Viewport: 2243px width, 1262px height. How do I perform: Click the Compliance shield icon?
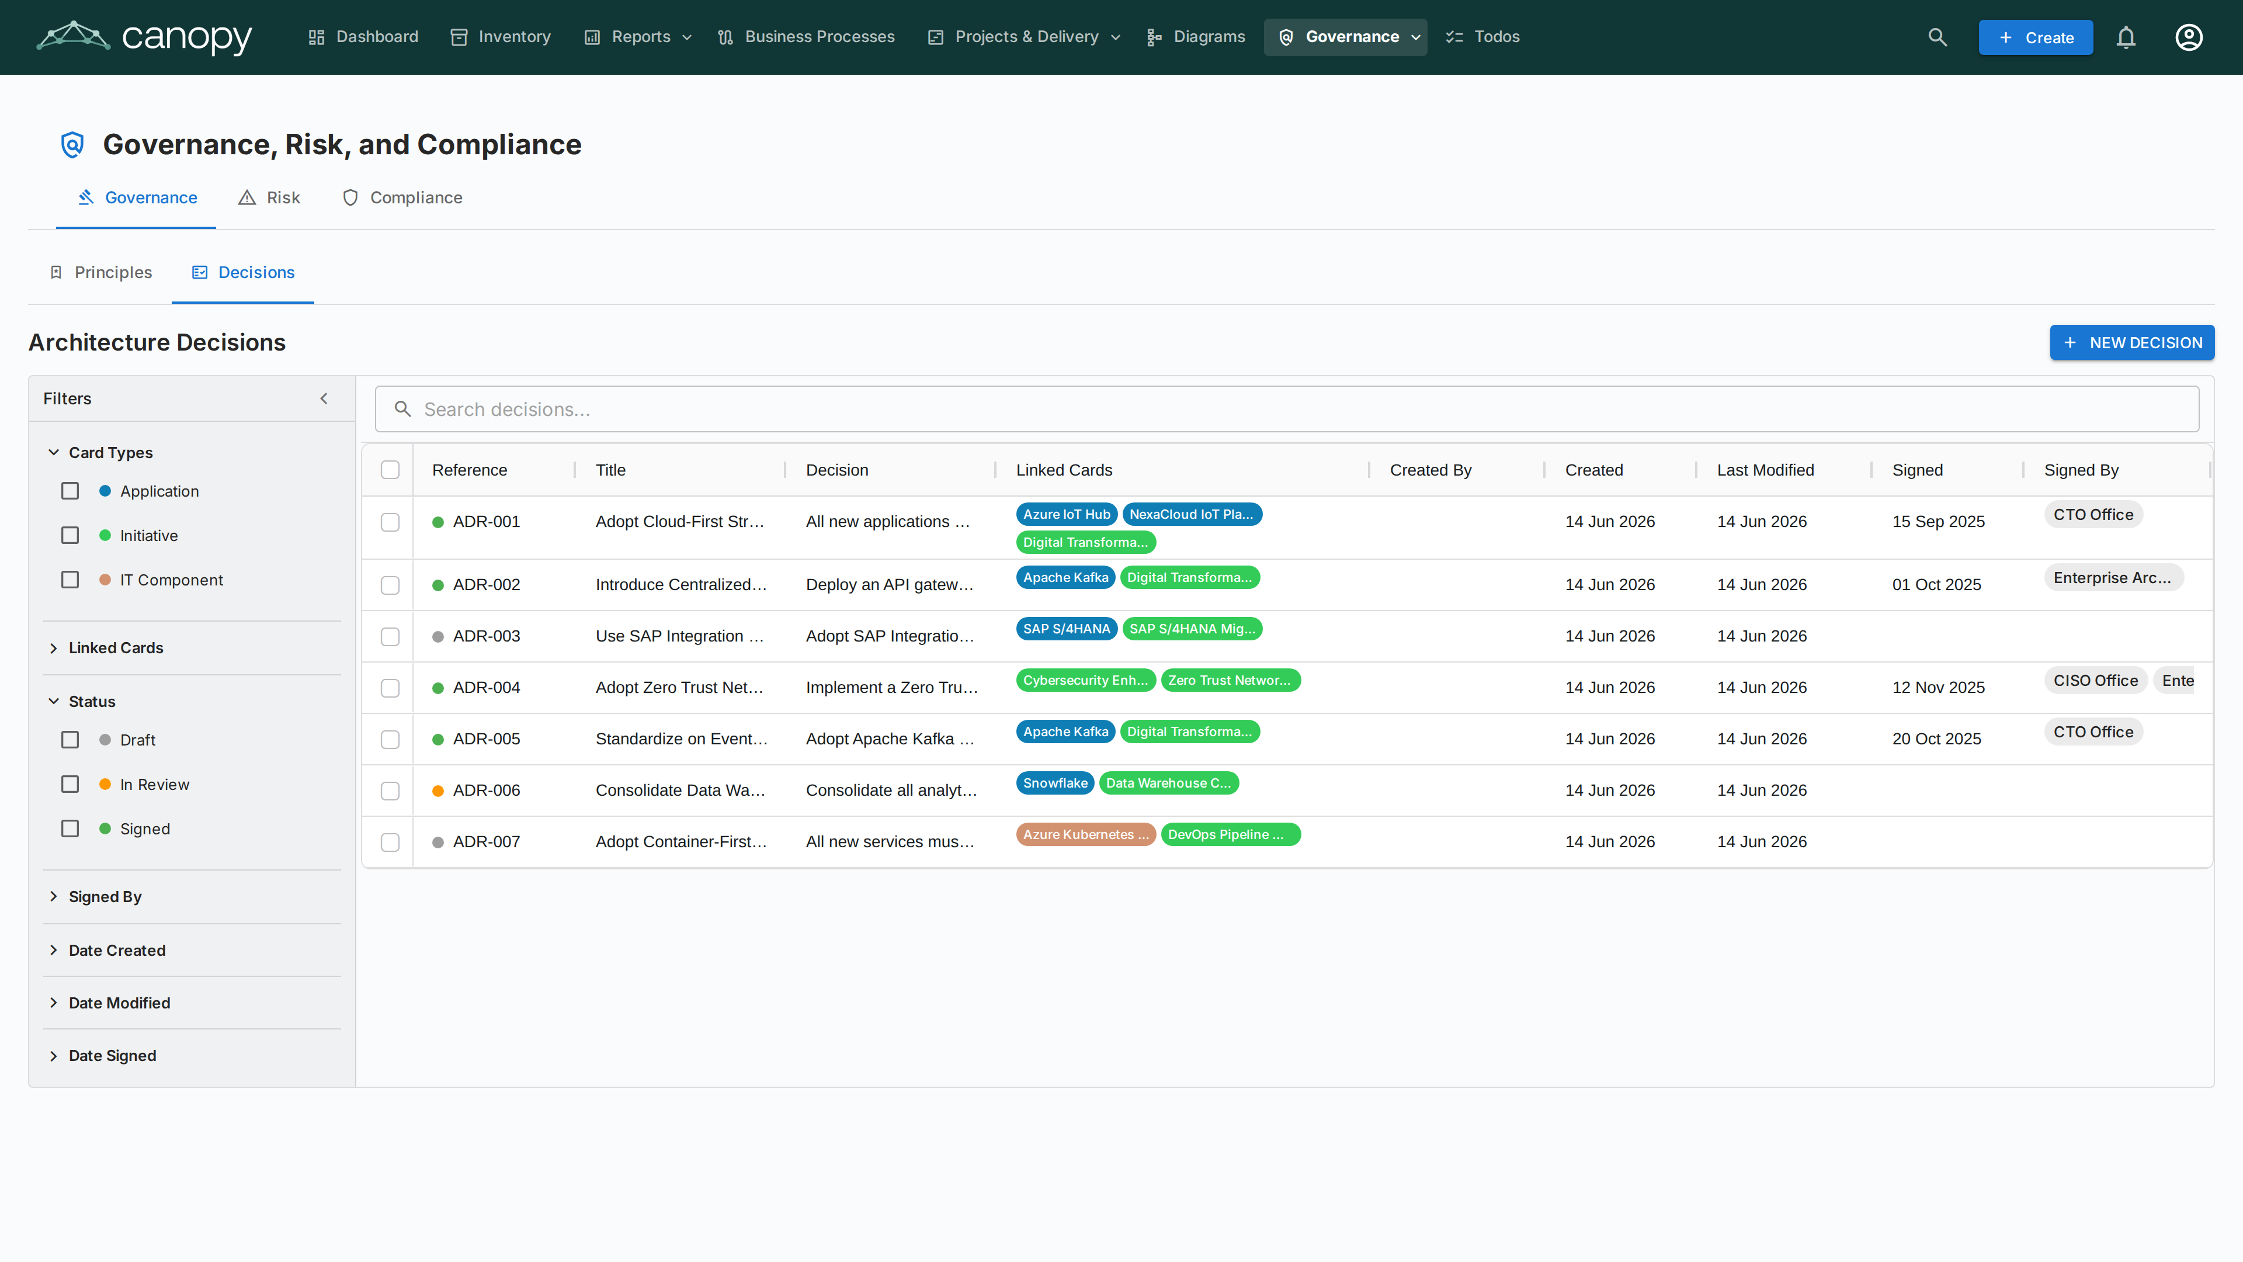click(x=350, y=197)
